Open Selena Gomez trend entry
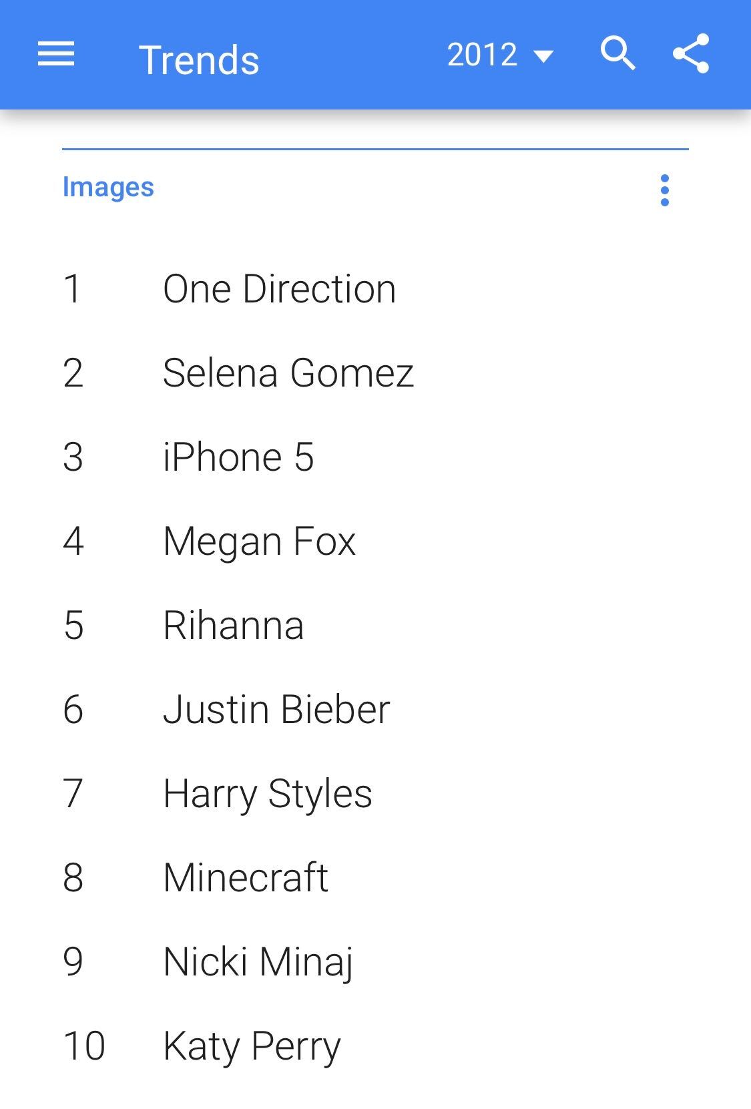The image size is (751, 1109). pos(288,373)
